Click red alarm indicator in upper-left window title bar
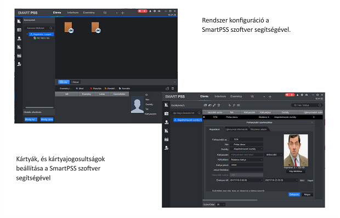Viewport: 340px width, 218px height. (143, 11)
